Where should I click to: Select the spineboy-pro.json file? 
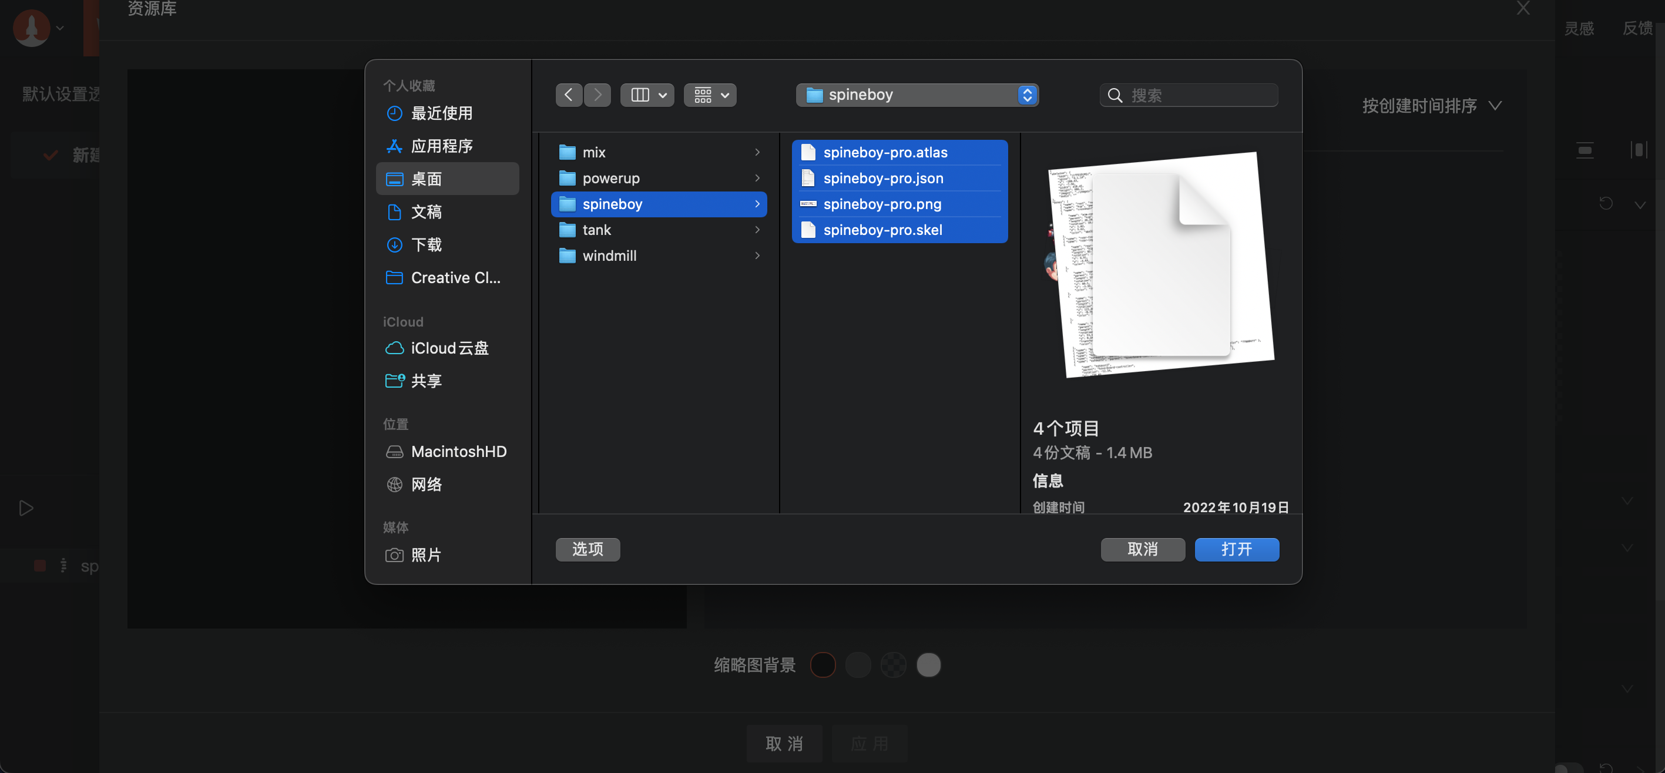tap(883, 179)
